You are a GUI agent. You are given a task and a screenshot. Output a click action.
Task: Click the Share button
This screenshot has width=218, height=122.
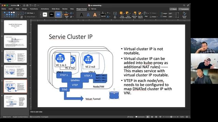(x=173, y=9)
